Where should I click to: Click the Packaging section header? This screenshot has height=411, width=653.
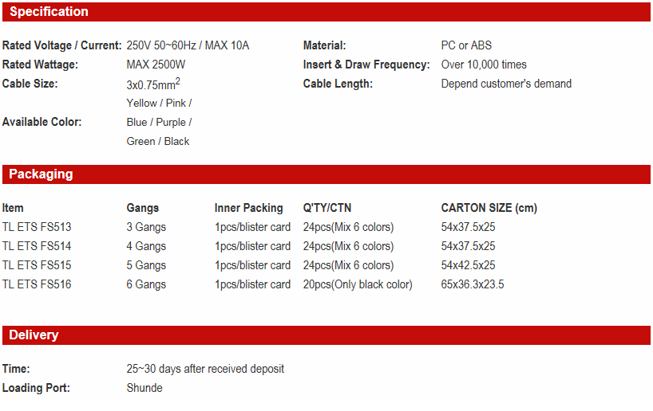point(41,174)
